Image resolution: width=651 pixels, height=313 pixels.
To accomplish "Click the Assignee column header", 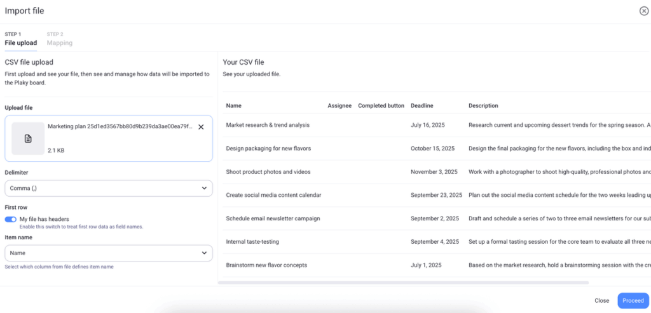I will (x=339, y=106).
